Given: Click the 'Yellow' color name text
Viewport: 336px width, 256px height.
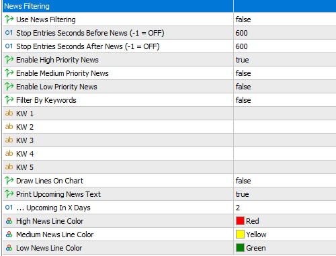Looking at the screenshot, I should (256, 234).
